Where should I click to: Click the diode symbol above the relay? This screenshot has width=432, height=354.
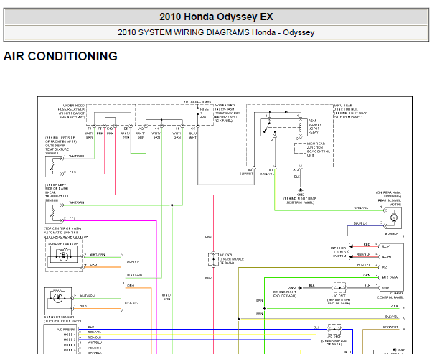(286, 112)
